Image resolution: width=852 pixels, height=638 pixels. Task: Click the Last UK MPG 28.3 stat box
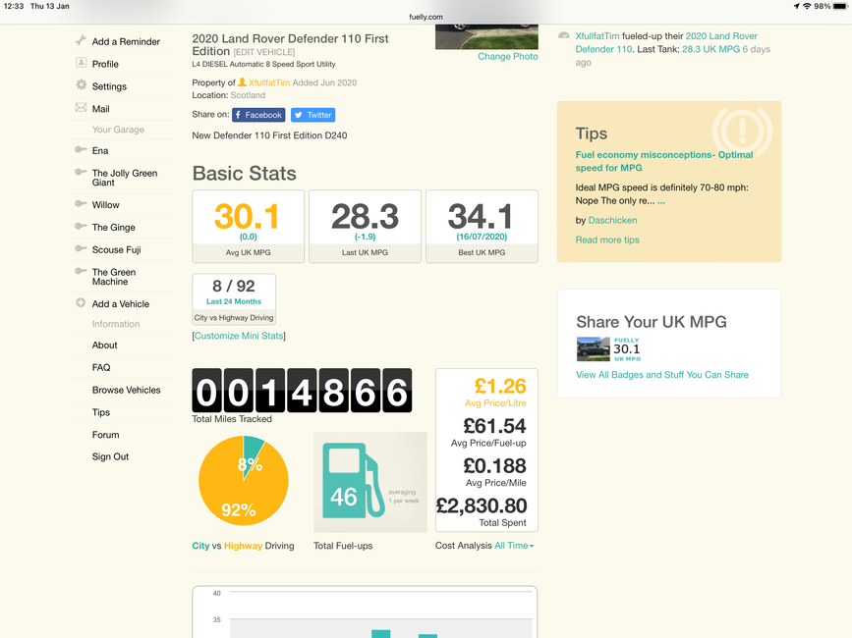click(x=366, y=227)
